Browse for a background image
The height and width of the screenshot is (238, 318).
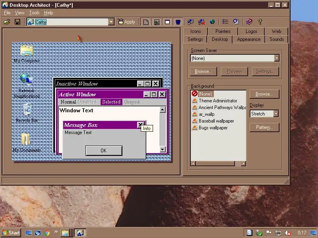pyautogui.click(x=264, y=94)
